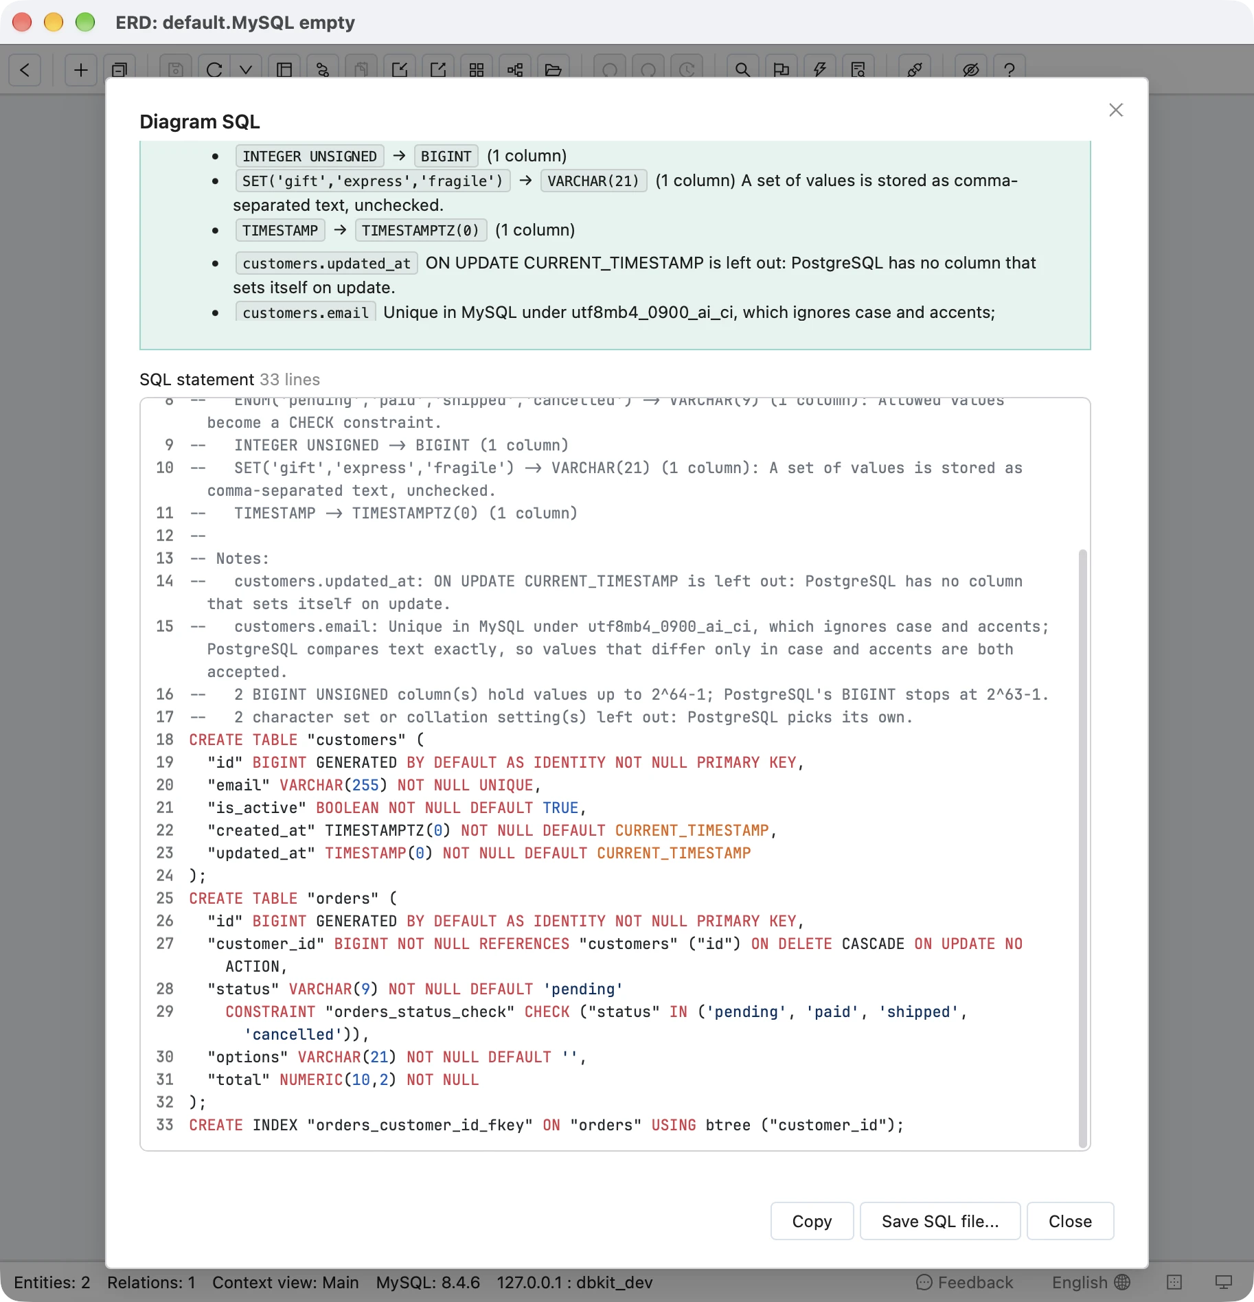Click "Entities: 2" in the status bar

(52, 1282)
